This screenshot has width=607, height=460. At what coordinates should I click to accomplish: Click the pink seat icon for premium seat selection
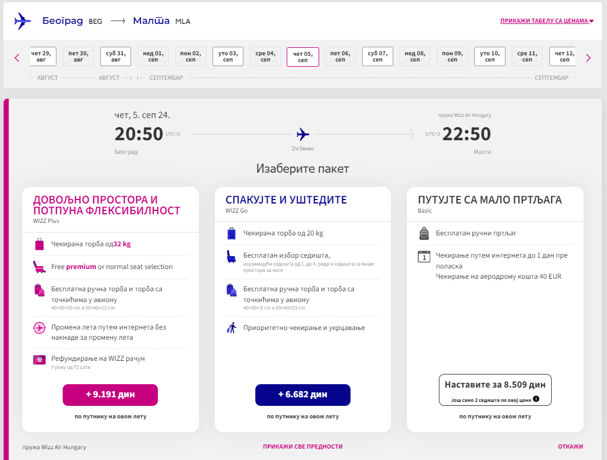[39, 267]
